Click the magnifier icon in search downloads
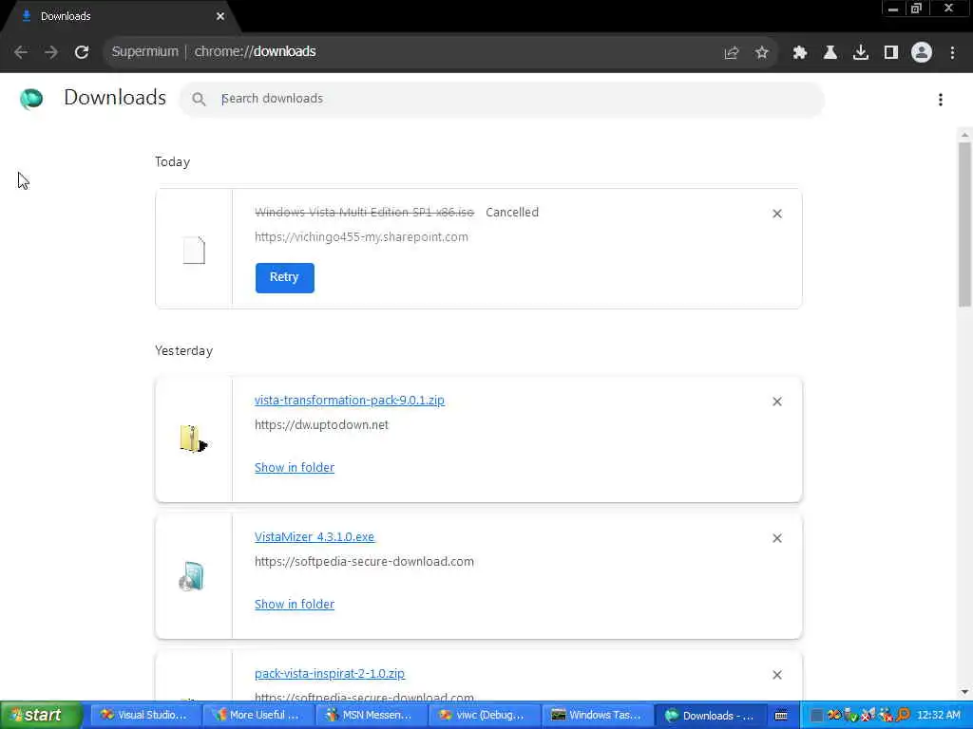The height and width of the screenshot is (729, 973). point(199,99)
